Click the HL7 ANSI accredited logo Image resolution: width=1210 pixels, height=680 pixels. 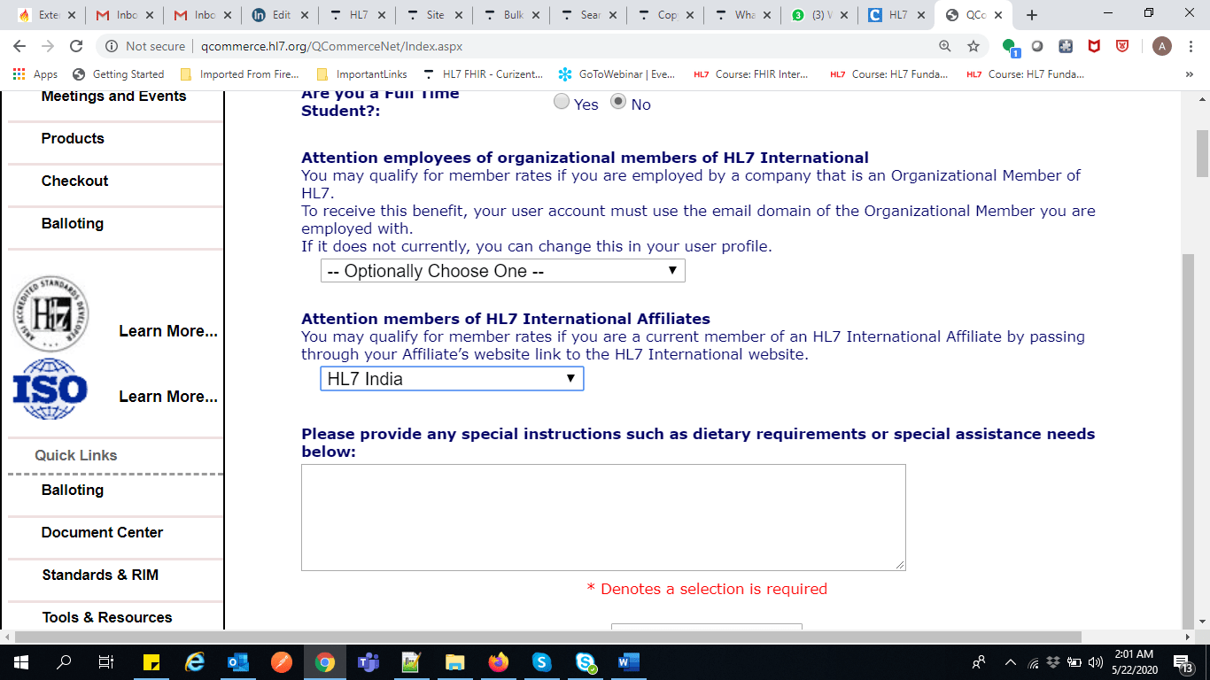(x=52, y=314)
